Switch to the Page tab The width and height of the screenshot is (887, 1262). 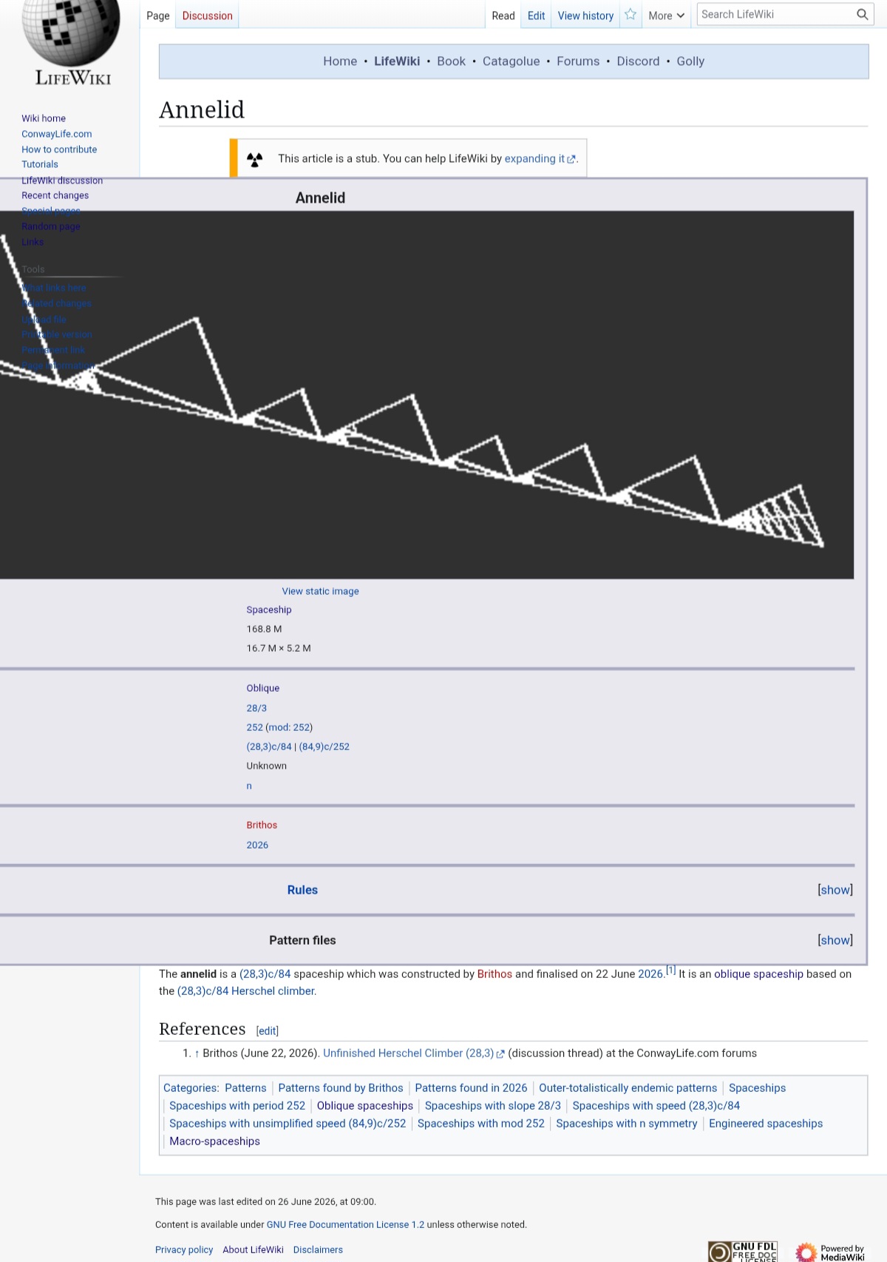158,16
